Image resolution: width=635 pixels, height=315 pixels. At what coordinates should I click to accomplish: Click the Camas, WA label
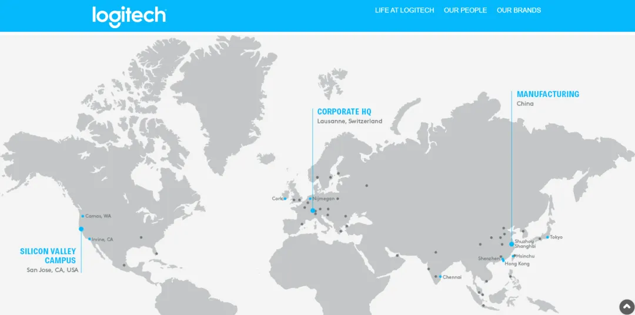[98, 216]
